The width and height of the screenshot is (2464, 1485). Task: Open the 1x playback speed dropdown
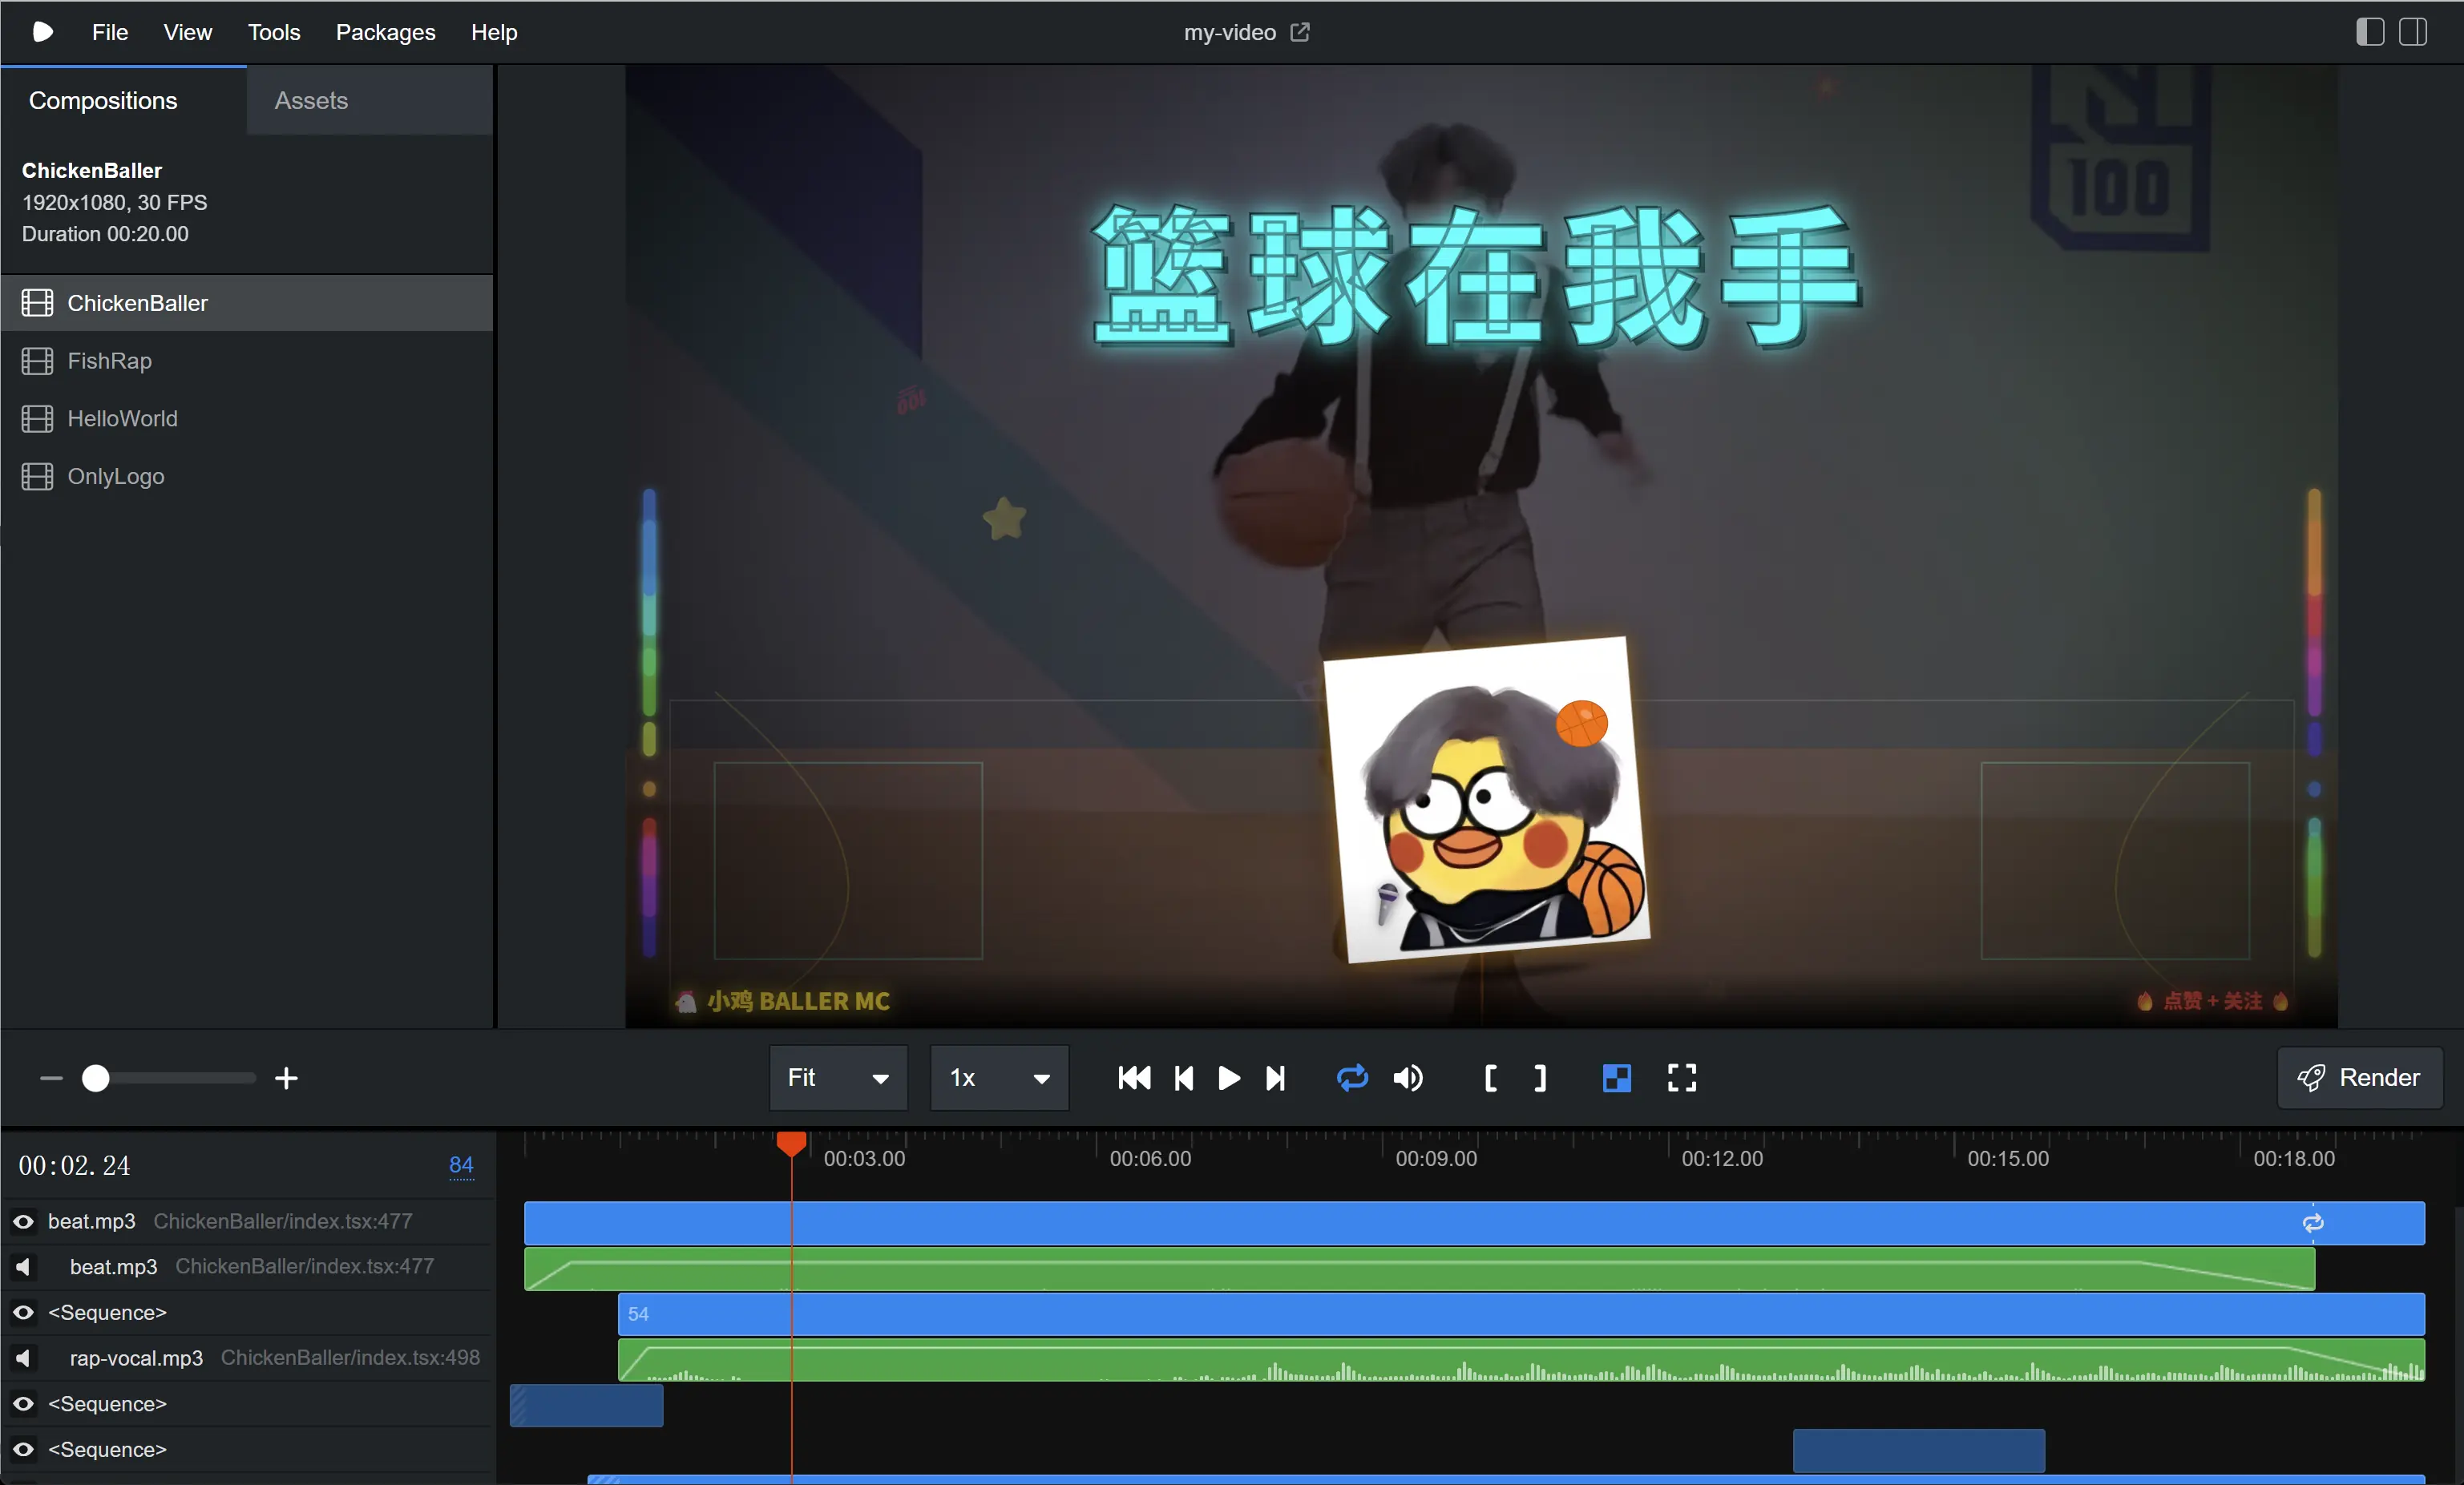click(x=999, y=1078)
